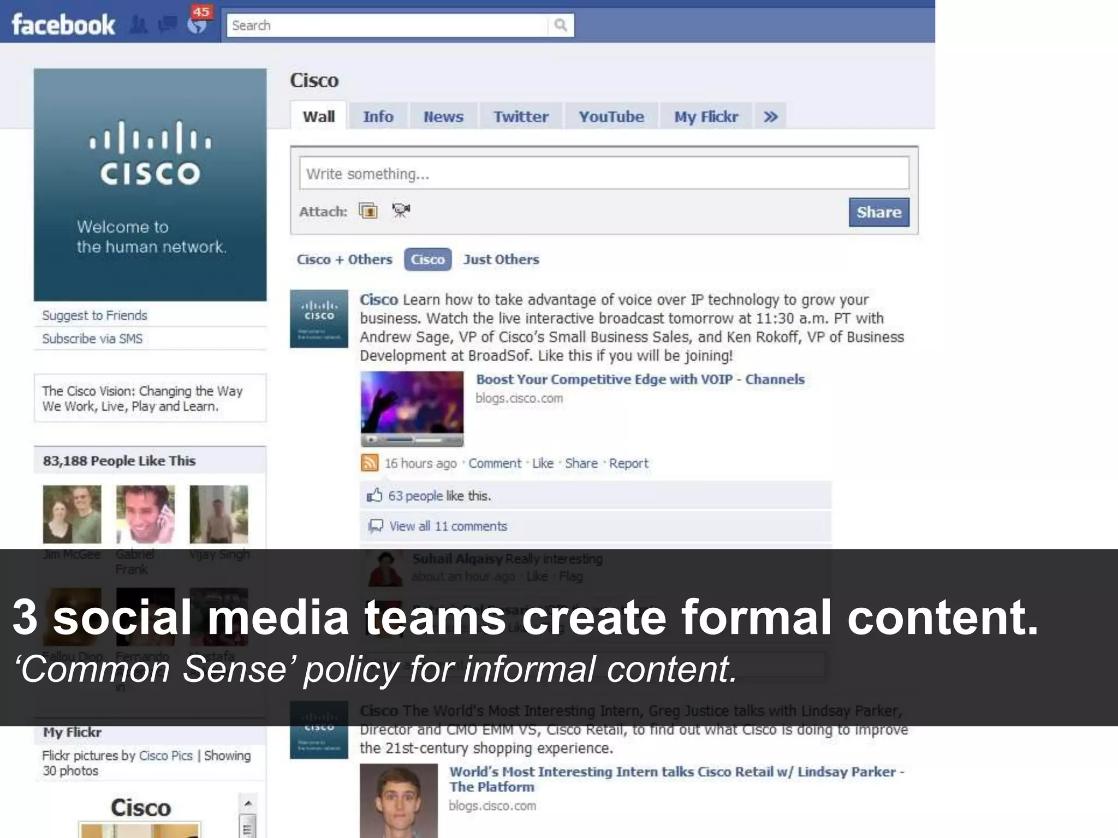This screenshot has height=838, width=1118.
Task: Click Report under the VOIP post
Action: [628, 463]
